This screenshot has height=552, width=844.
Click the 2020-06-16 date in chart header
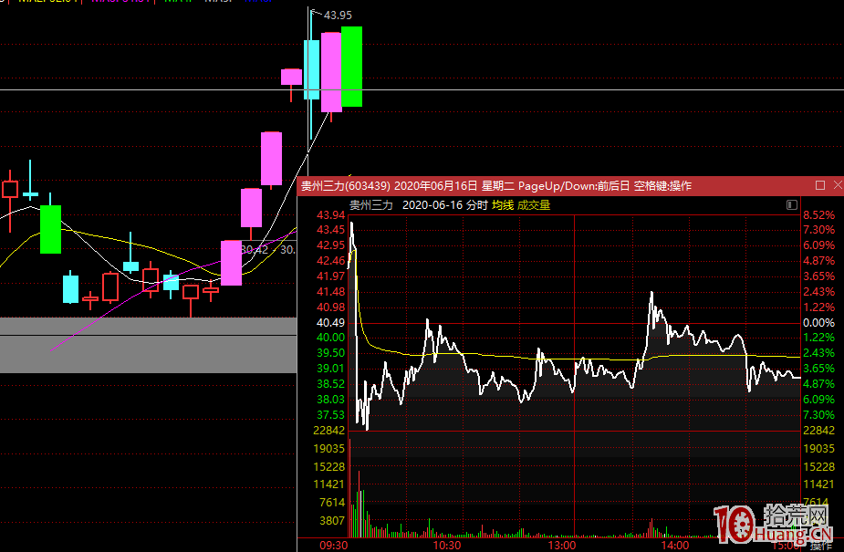pos(432,205)
